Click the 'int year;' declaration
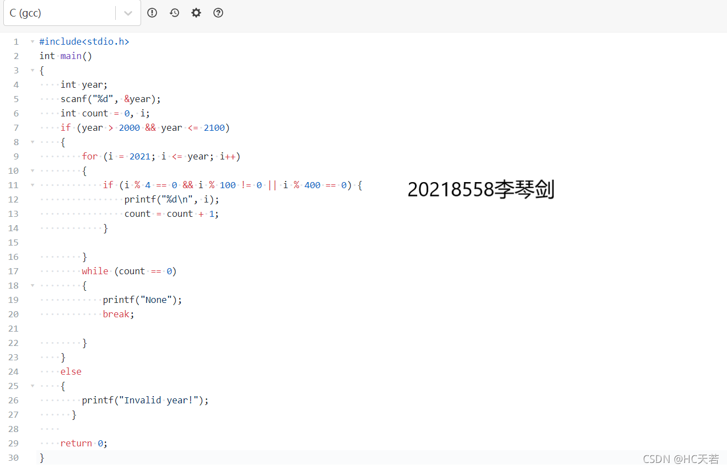Image resolution: width=727 pixels, height=469 pixels. pyautogui.click(x=84, y=84)
